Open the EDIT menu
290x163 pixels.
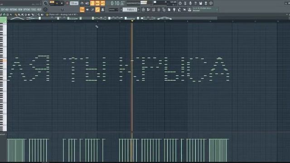tap(3, 10)
